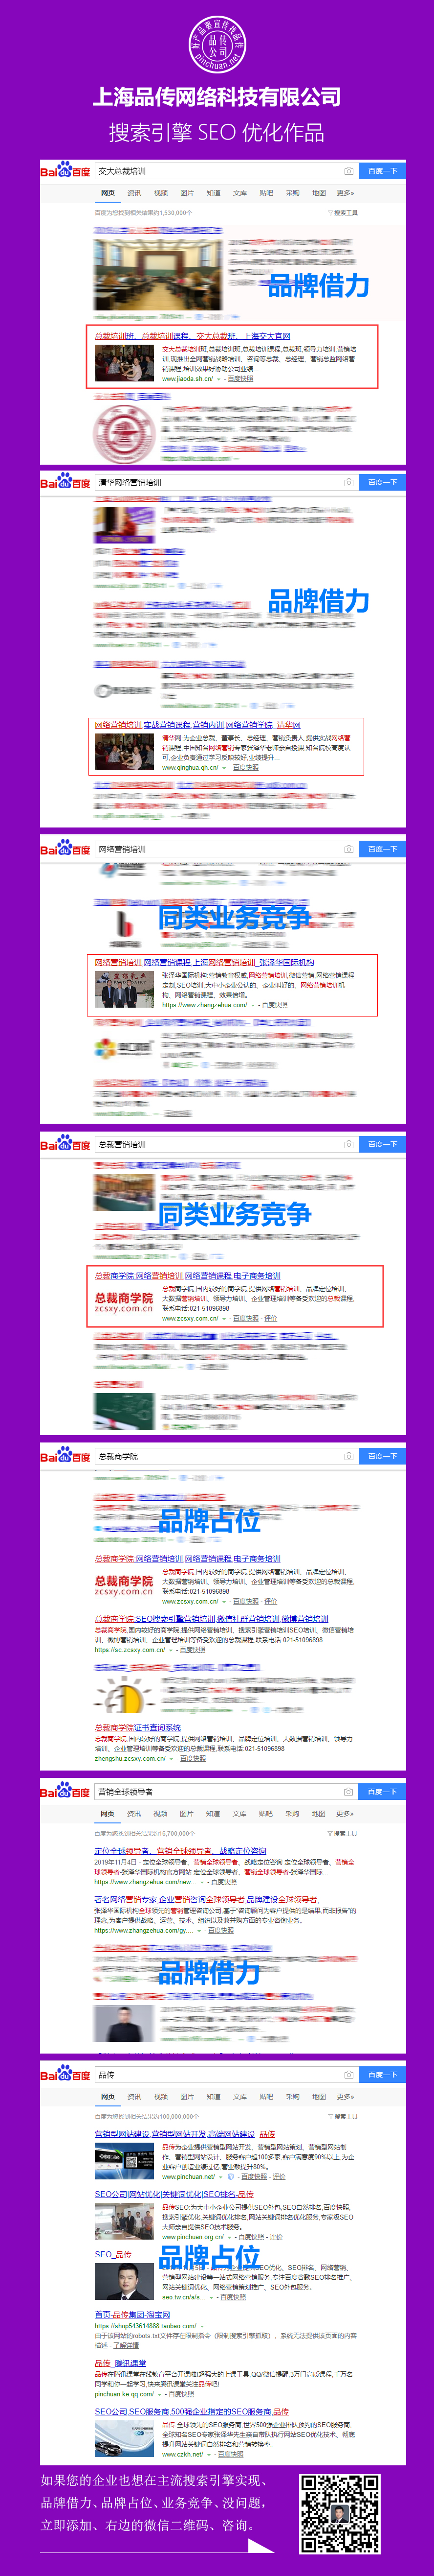The width and height of the screenshot is (434, 2576).
Task: Click camera icon in 总裁商学院 search box
Action: pyautogui.click(x=348, y=1456)
